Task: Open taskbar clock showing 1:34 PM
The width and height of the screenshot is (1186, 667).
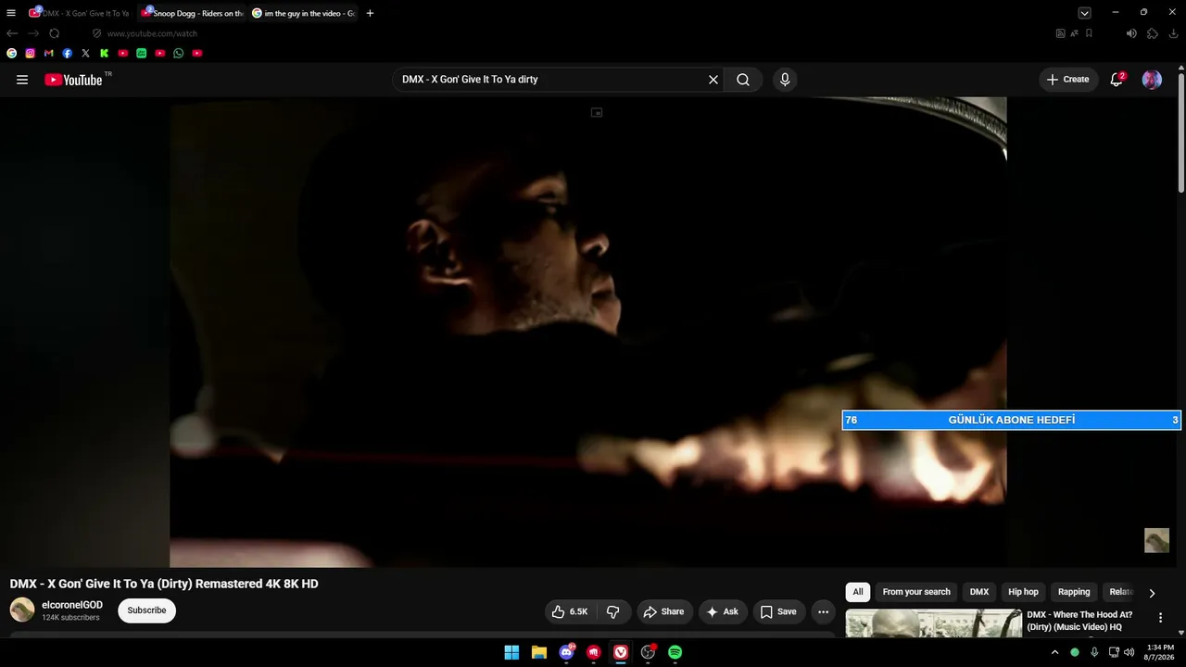Action: [x=1160, y=652]
